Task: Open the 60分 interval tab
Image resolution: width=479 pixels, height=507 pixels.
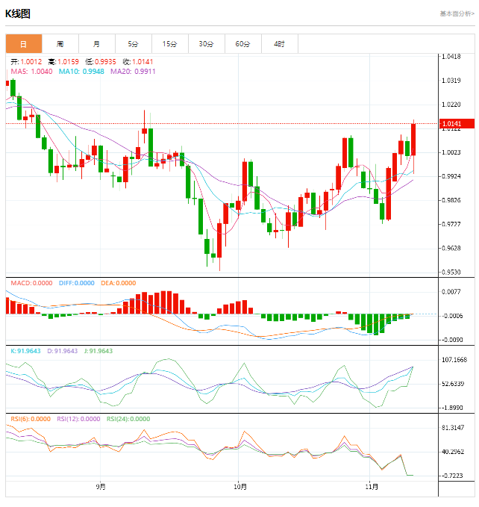Action: click(242, 43)
